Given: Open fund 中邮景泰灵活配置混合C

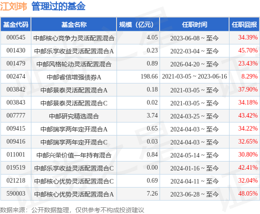Looking at the screenshot, I should 74,103.
